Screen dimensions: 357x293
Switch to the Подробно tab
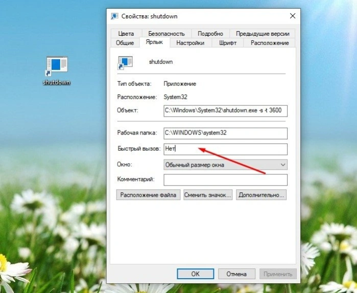210,34
